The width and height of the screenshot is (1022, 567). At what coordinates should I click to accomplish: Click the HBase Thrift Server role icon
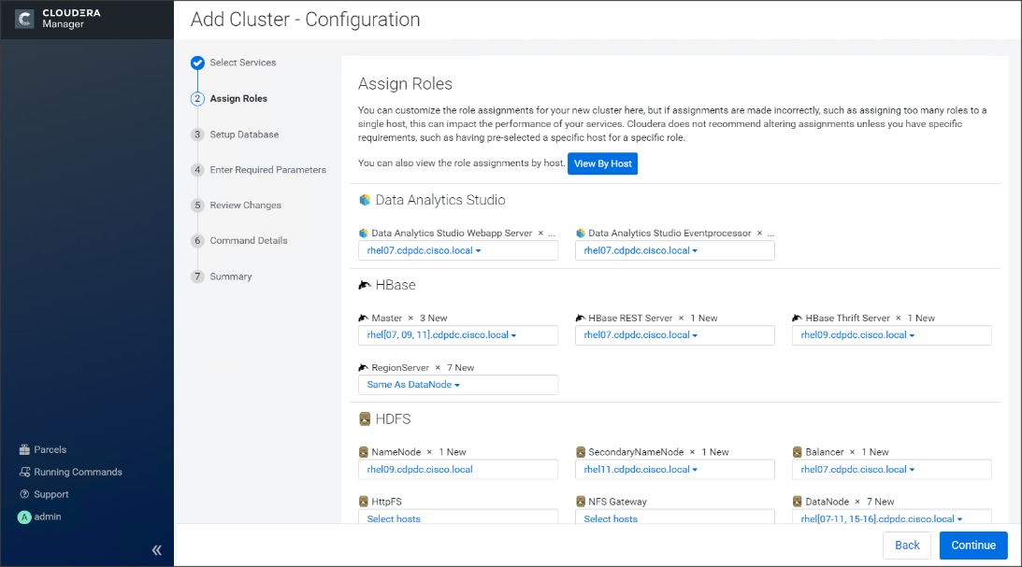tap(798, 319)
